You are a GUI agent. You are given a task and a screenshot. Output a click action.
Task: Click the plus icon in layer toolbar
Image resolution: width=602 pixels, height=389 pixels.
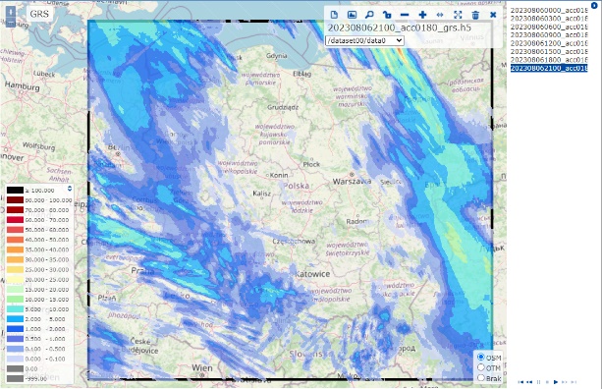click(422, 15)
